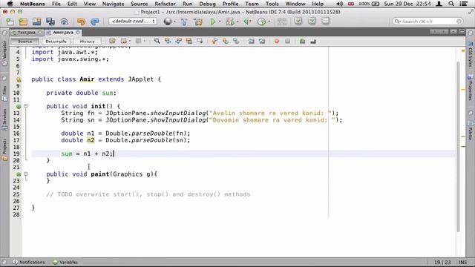Click the hint lightbulb on the class line

(19, 79)
